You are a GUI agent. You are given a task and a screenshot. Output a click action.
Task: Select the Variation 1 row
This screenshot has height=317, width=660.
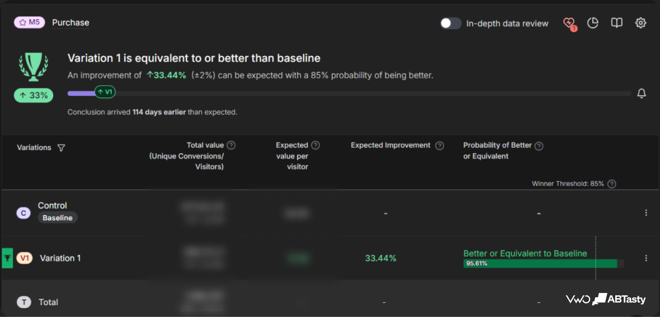pyautogui.click(x=330, y=258)
